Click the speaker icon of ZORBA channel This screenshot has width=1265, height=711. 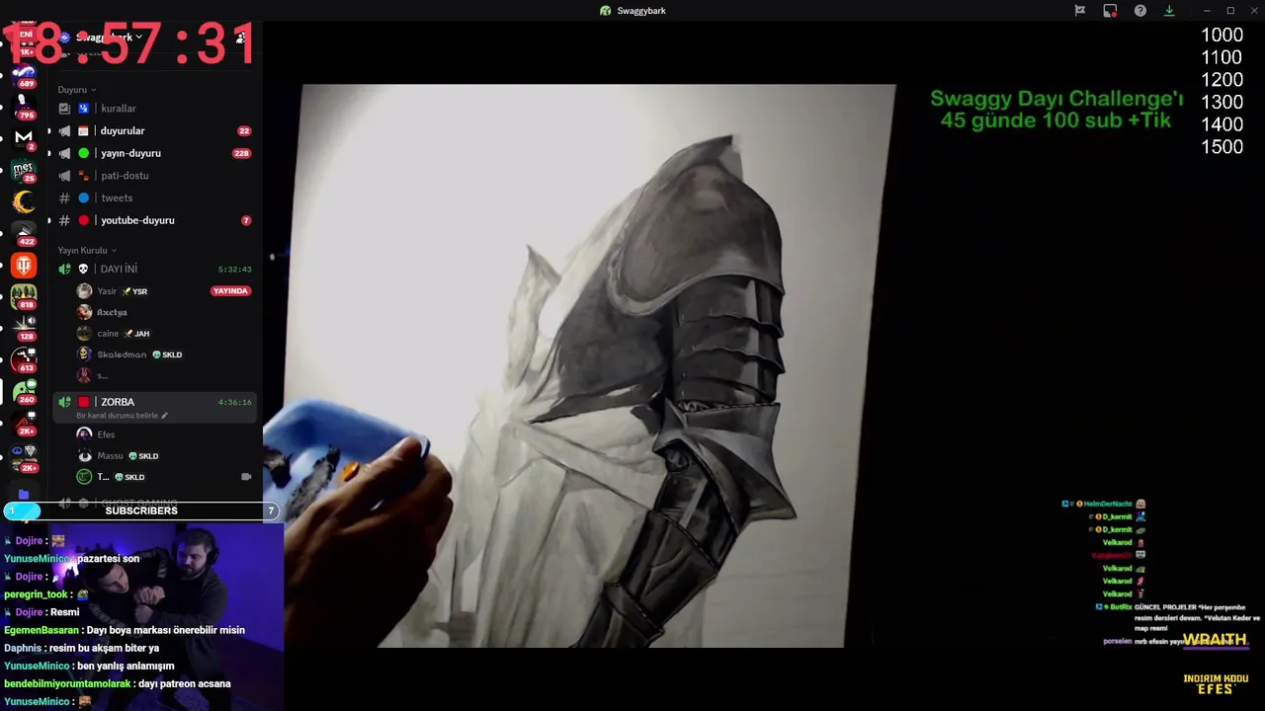[64, 402]
